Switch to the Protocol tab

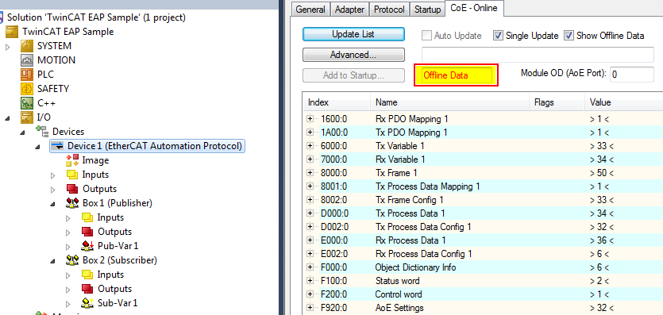389,10
